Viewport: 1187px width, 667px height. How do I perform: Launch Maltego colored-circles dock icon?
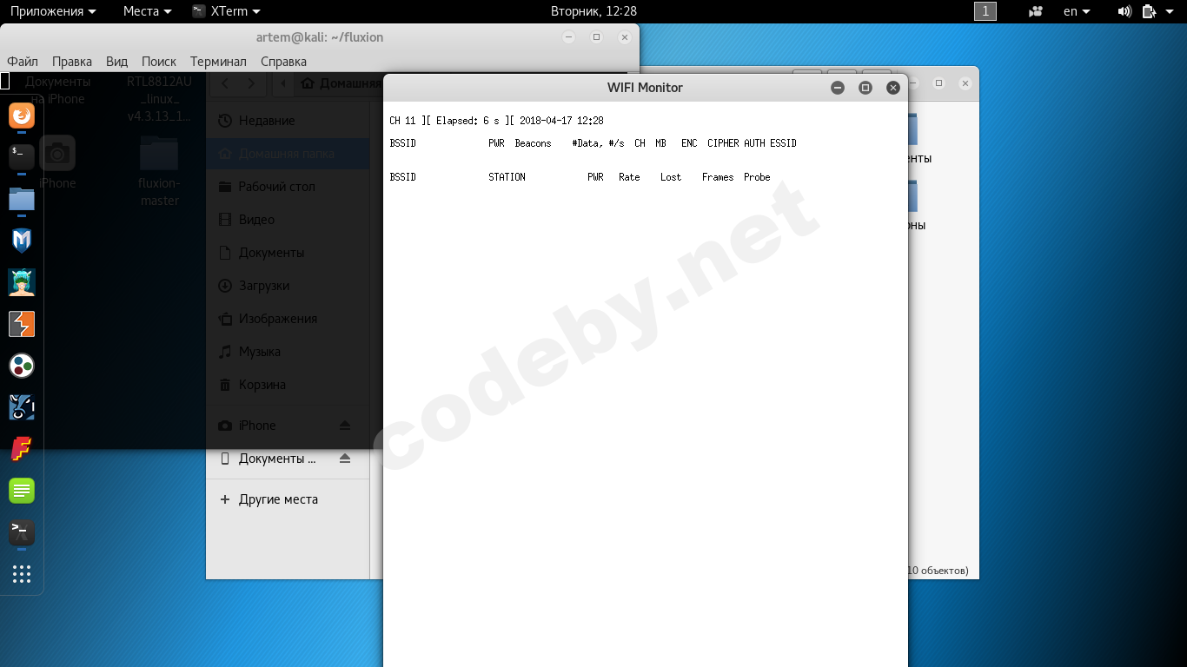point(22,366)
